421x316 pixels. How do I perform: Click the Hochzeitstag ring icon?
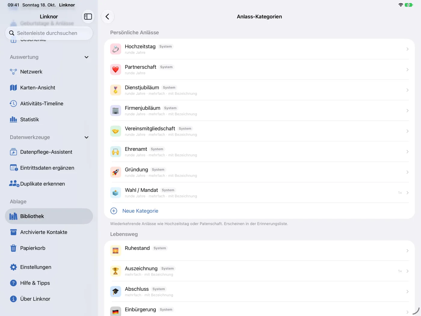[x=115, y=49]
